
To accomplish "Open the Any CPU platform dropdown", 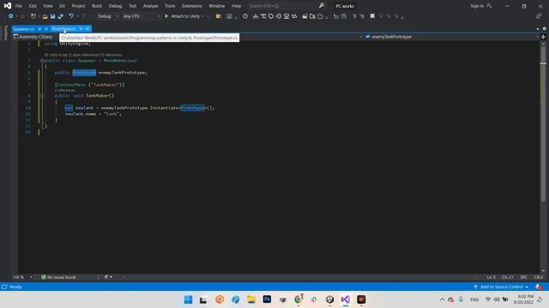I will [142, 16].
